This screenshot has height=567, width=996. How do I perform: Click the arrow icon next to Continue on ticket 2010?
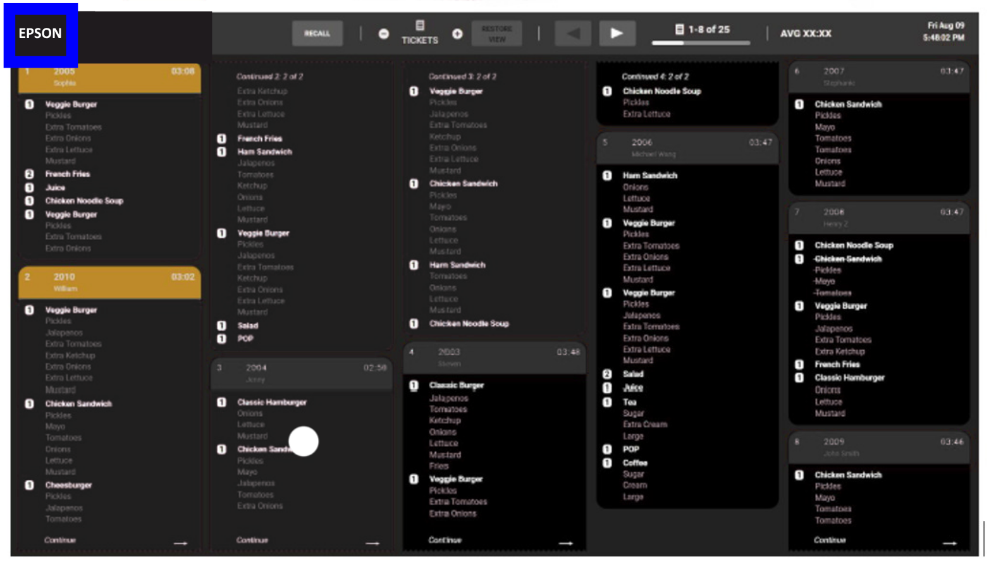click(x=181, y=542)
